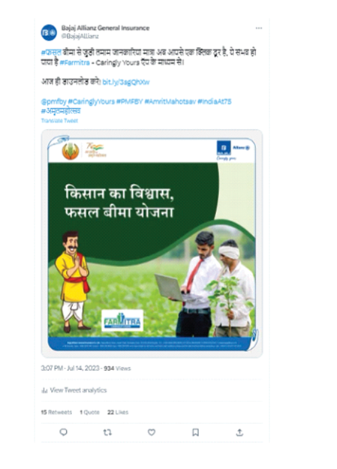Select the #CaringlyYours hashtag
The height and width of the screenshot is (469, 337).
[x=92, y=102]
